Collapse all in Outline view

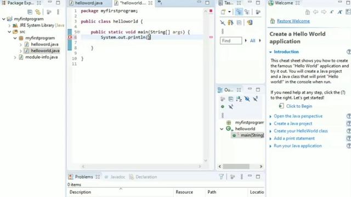[x=231, y=99]
